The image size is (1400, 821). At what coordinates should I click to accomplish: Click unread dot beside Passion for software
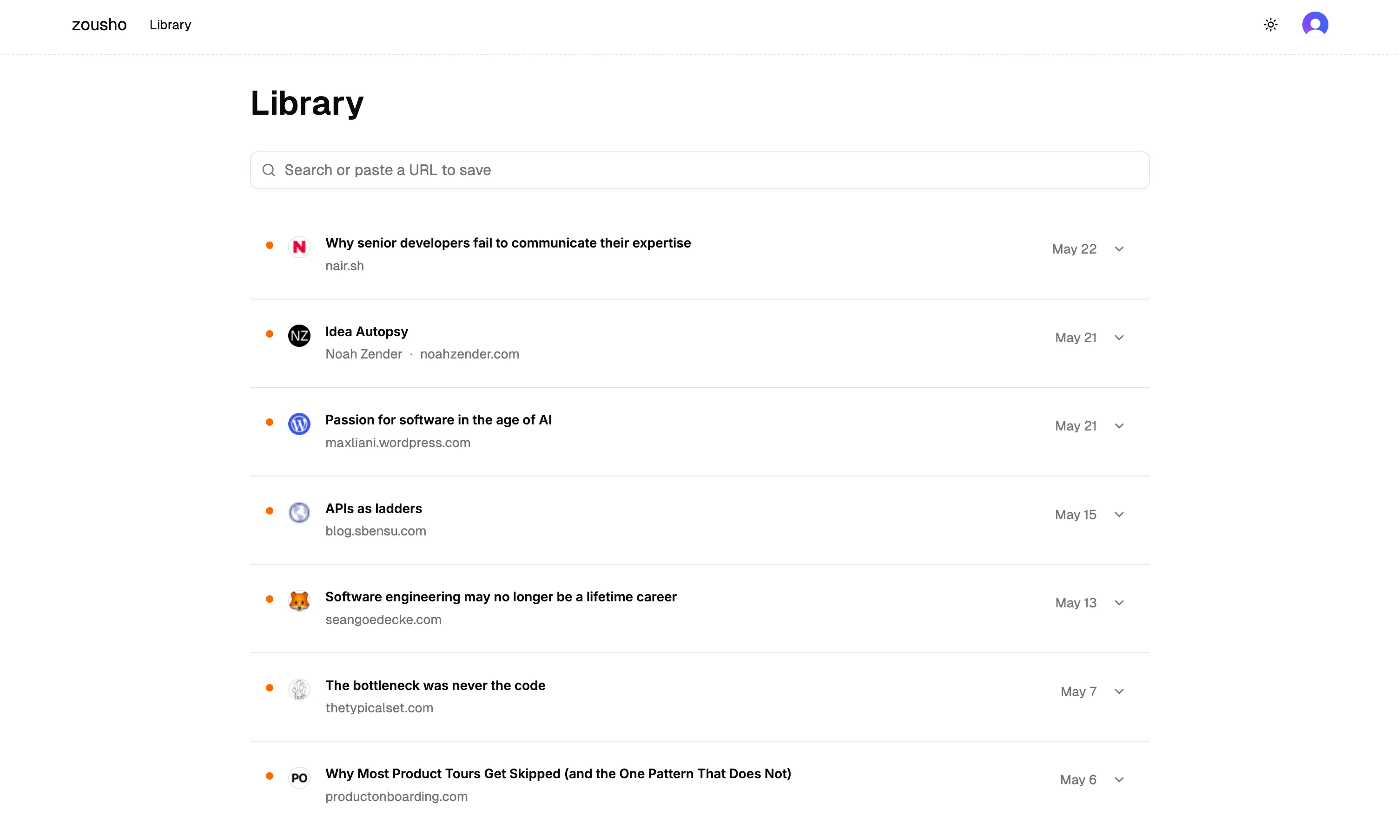(270, 422)
